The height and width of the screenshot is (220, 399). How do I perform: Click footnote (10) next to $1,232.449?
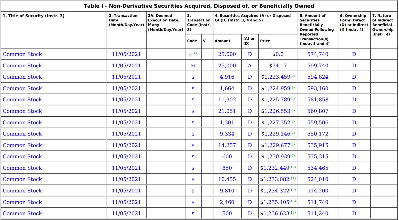(293, 167)
